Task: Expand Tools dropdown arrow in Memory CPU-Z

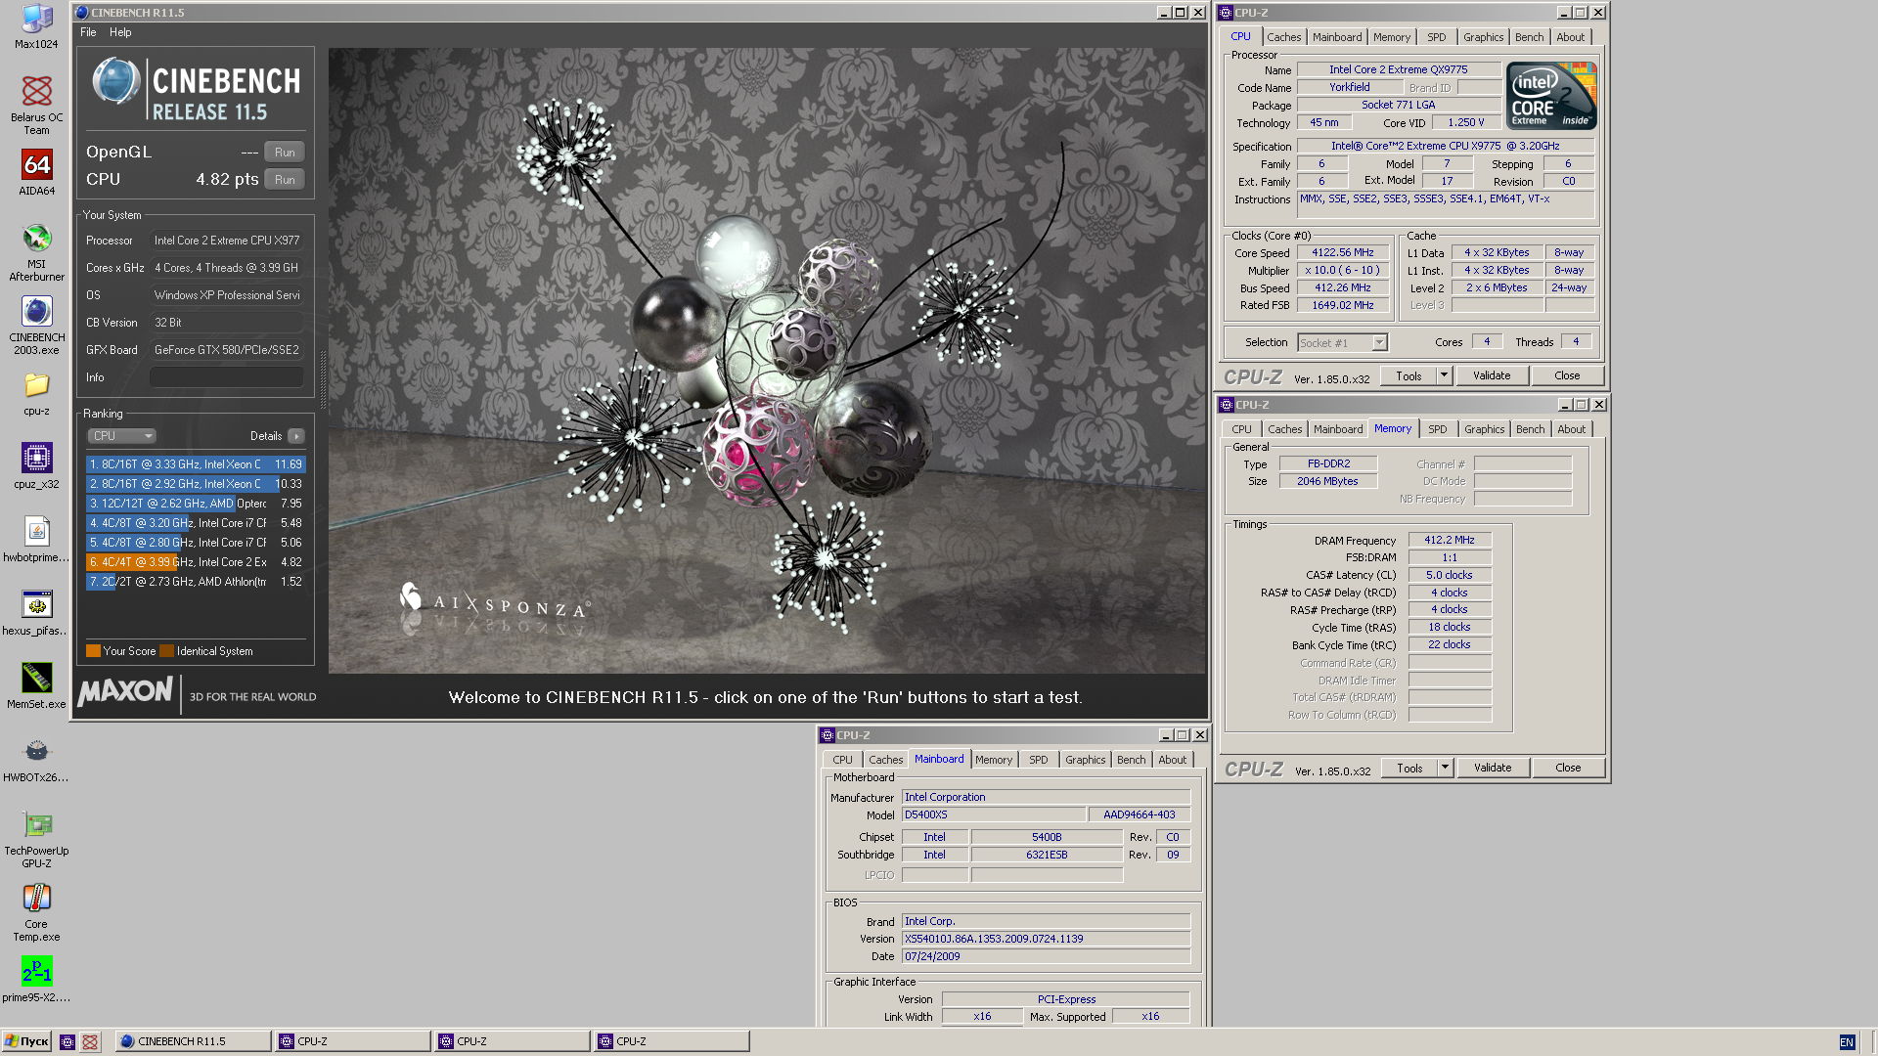Action: [x=1445, y=768]
